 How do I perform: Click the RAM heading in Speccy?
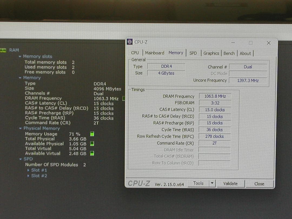[x=14, y=50]
